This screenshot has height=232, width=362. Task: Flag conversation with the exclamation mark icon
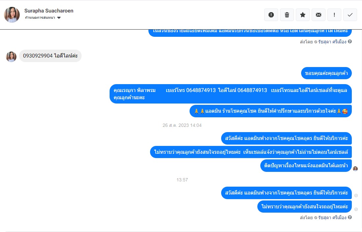(334, 15)
